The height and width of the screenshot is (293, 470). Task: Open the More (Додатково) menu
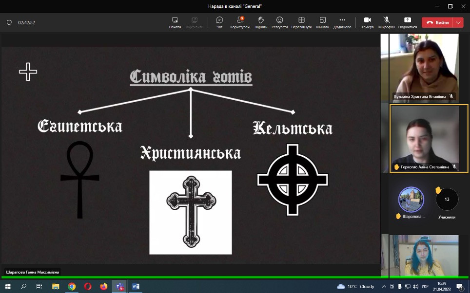pyautogui.click(x=342, y=22)
